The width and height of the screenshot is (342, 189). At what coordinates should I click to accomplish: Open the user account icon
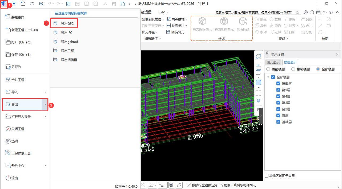click(x=305, y=12)
